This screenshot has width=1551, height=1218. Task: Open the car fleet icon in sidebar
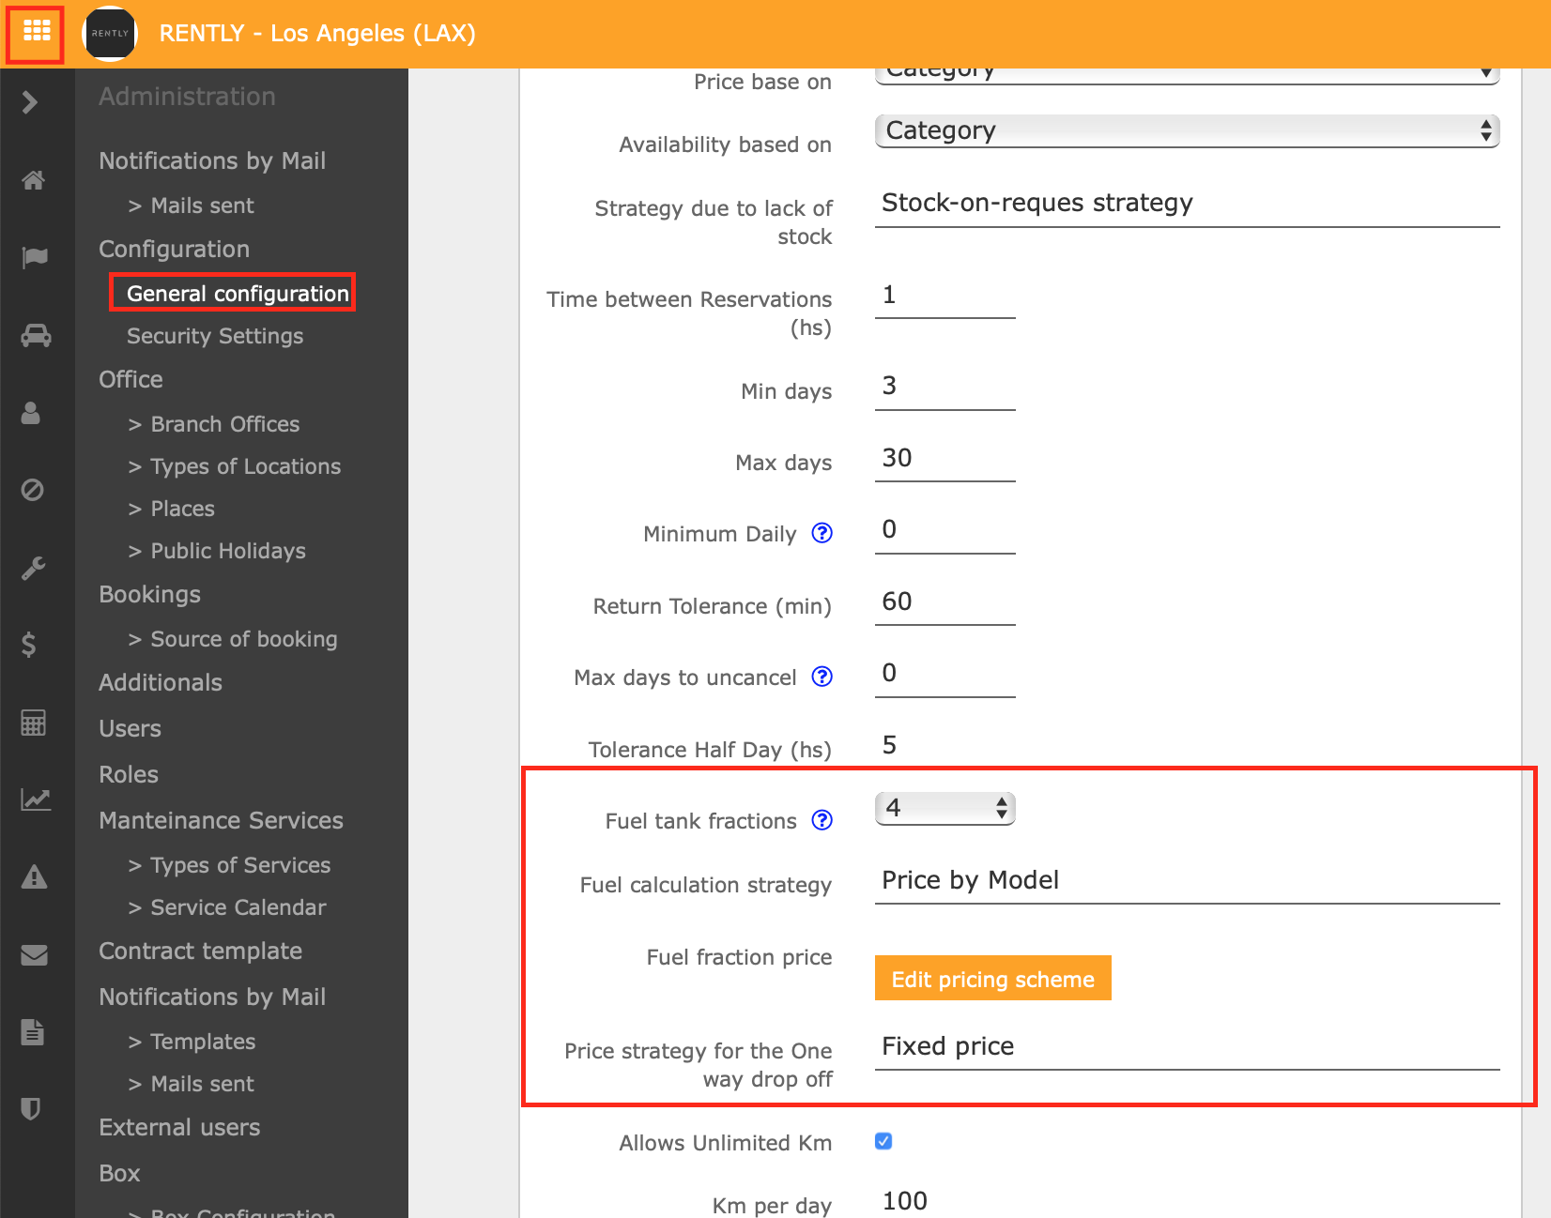pyautogui.click(x=36, y=335)
